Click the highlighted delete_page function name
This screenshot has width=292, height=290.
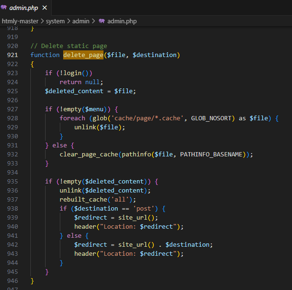click(x=83, y=55)
